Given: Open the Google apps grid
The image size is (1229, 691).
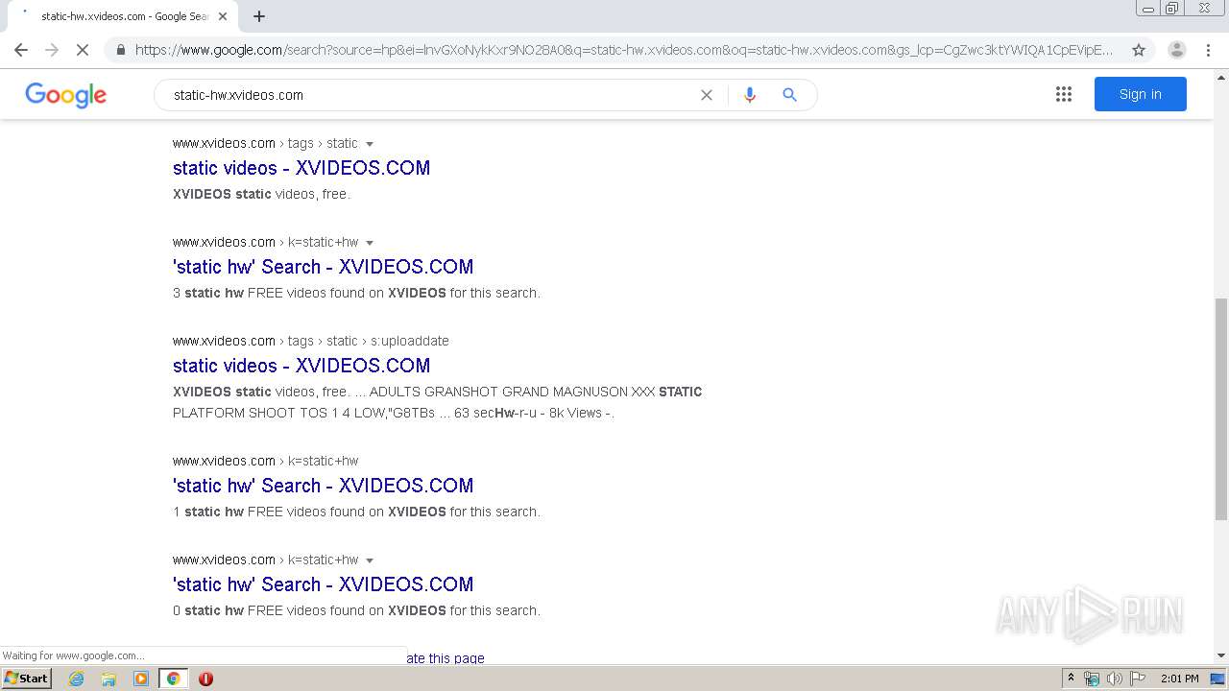Looking at the screenshot, I should [x=1064, y=94].
